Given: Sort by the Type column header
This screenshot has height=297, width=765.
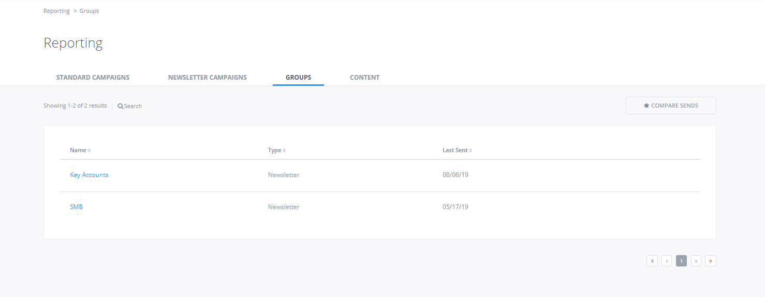Looking at the screenshot, I should 277,150.
